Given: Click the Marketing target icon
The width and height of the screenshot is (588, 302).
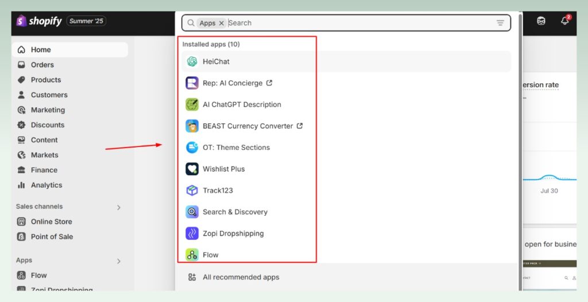Looking at the screenshot, I should click(21, 110).
